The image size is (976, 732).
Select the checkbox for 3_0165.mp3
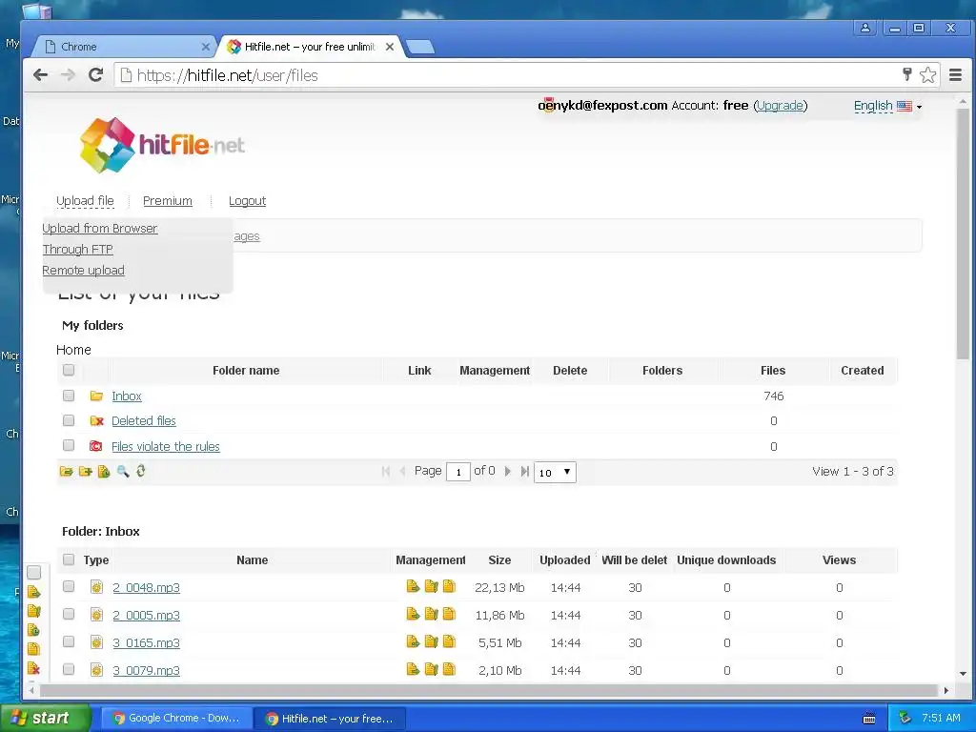(69, 641)
